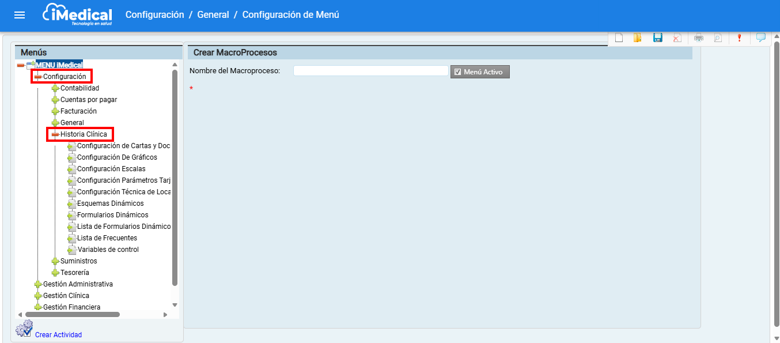
Task: Expand the Contabilidad tree node
Action: [x=55, y=88]
